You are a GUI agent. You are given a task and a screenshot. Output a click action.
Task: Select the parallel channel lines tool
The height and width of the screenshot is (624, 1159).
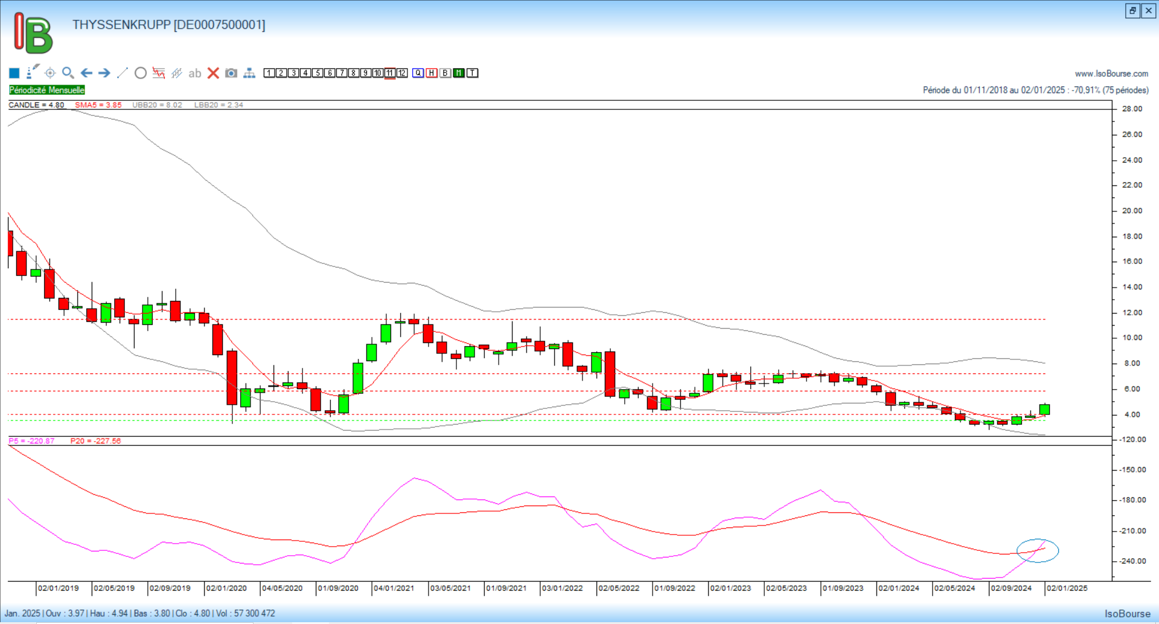(177, 73)
